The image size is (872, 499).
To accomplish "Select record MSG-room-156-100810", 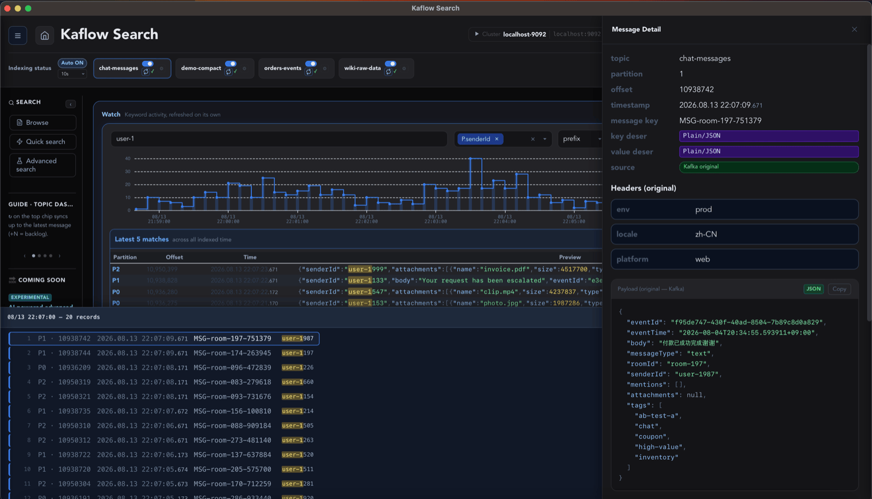I will pos(164,411).
